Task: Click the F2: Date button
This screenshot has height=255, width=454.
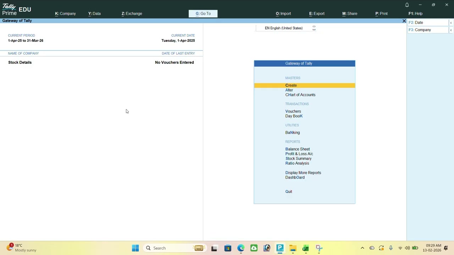Action: [x=428, y=23]
